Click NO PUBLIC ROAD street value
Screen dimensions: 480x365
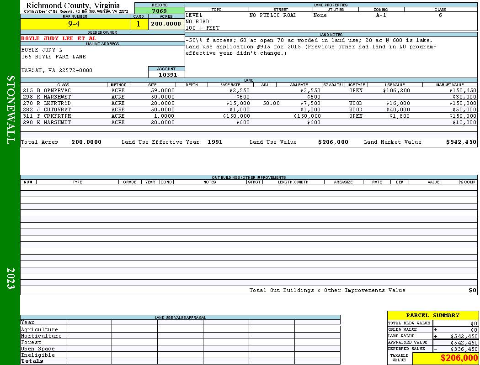[x=273, y=15]
